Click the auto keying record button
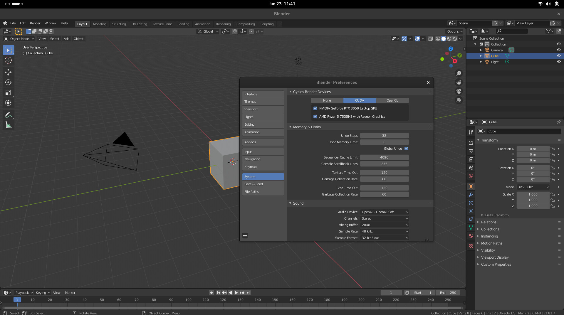 tap(211, 293)
